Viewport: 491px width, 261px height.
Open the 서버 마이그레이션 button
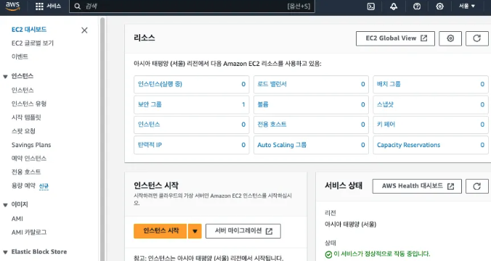pos(243,231)
